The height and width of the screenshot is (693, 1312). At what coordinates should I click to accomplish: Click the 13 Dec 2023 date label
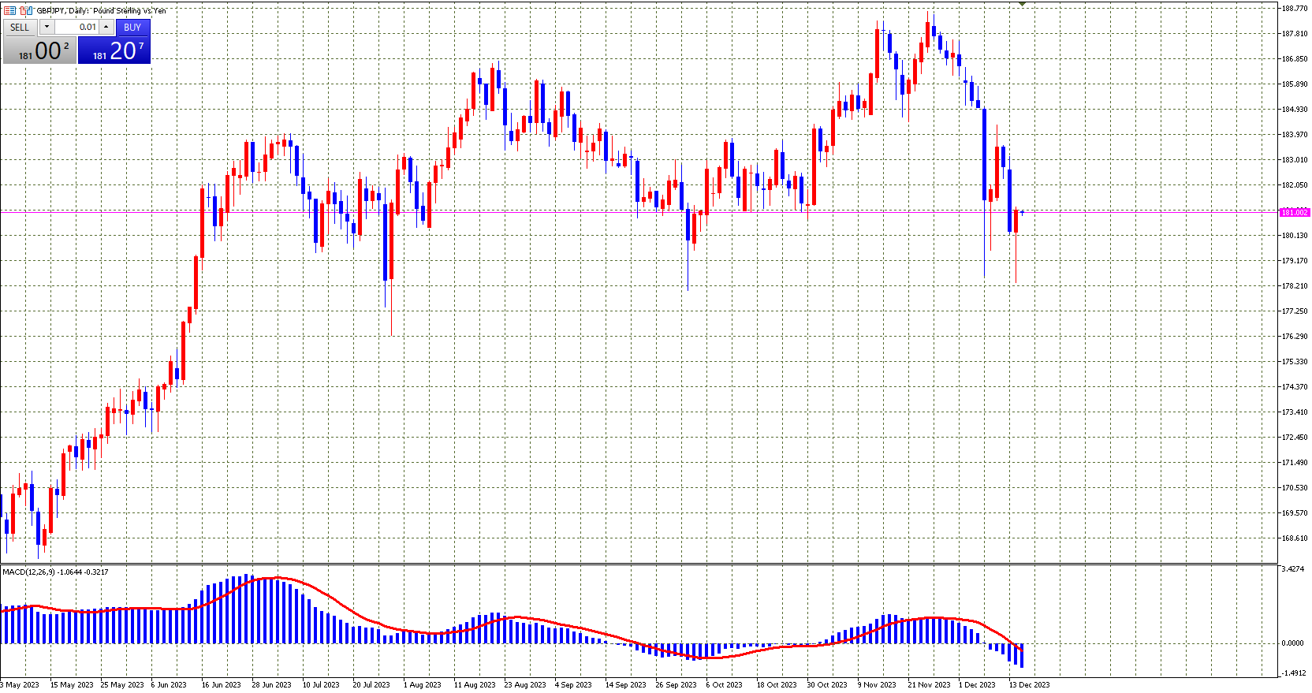click(1029, 684)
